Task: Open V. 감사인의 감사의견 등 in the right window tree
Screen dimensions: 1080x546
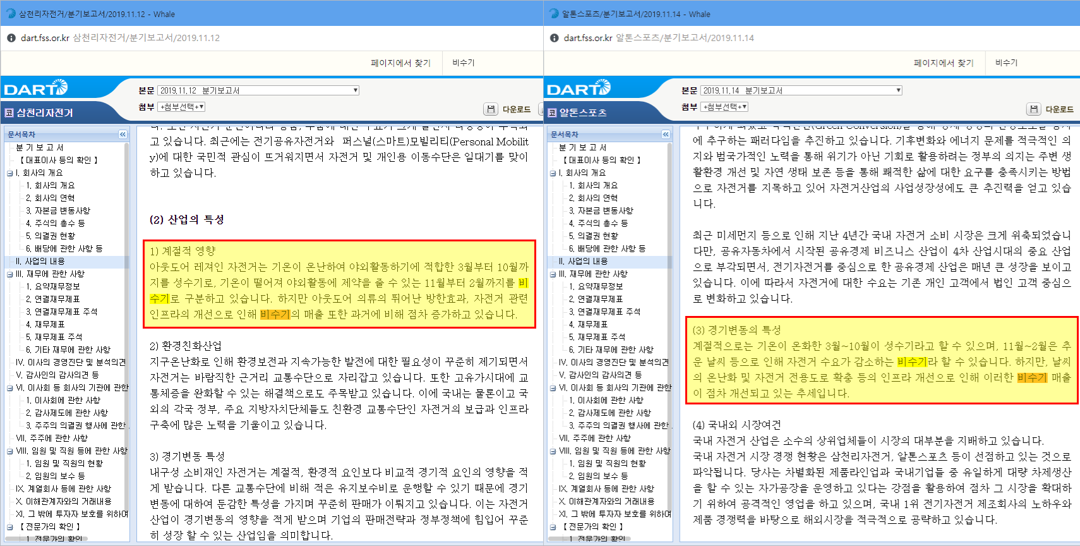Action: point(600,375)
